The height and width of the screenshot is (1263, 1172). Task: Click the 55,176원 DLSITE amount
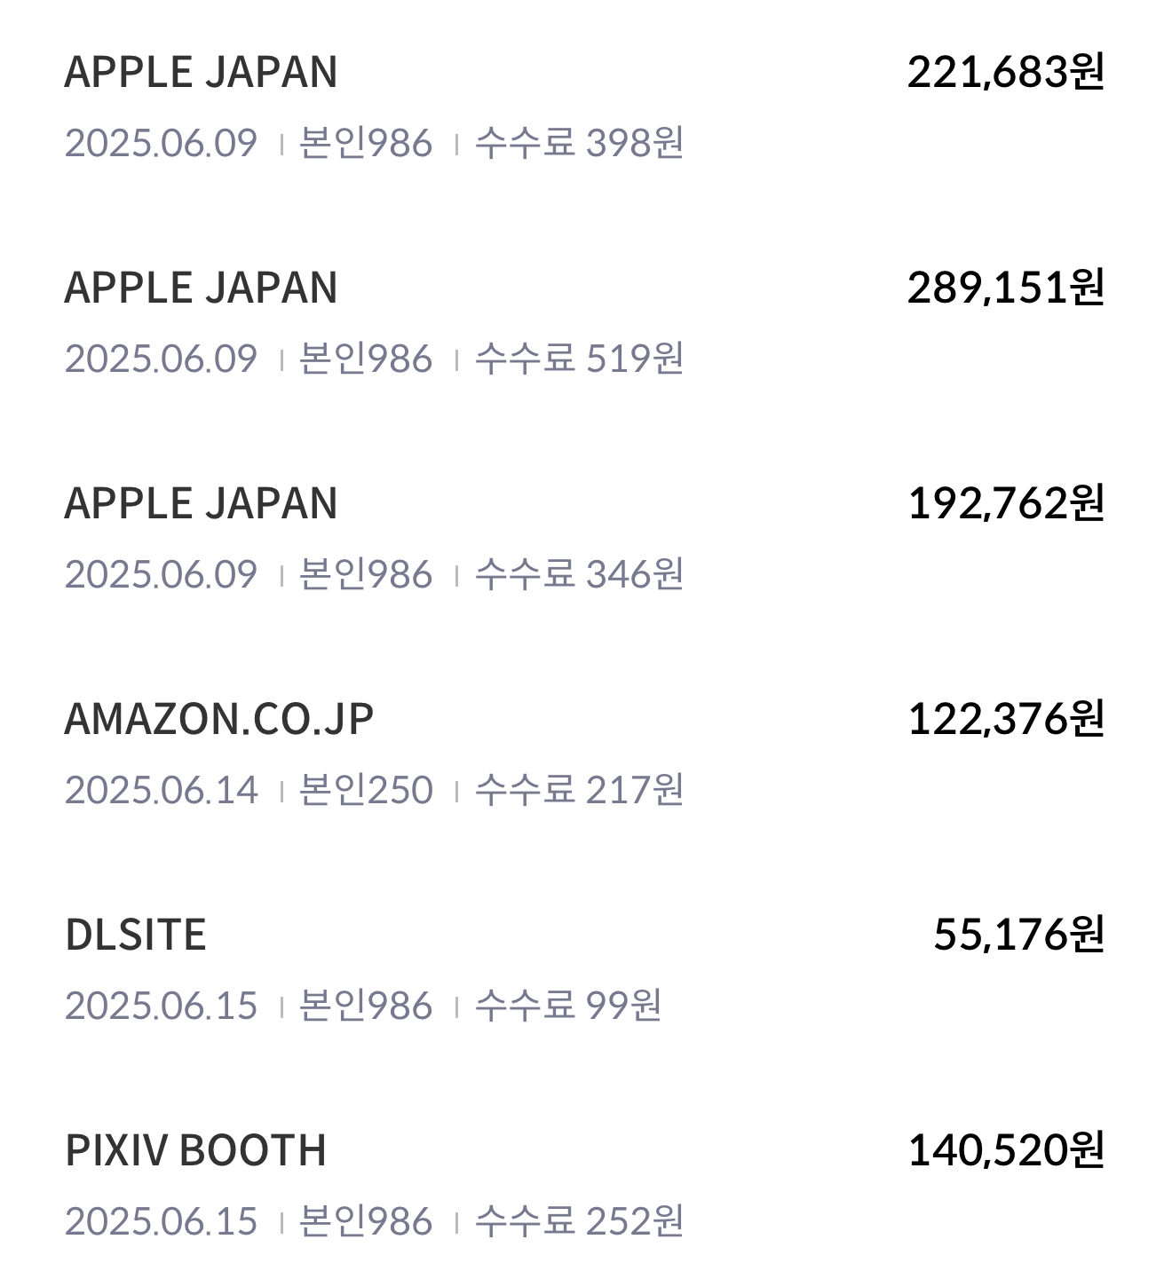pyautogui.click(x=1019, y=935)
